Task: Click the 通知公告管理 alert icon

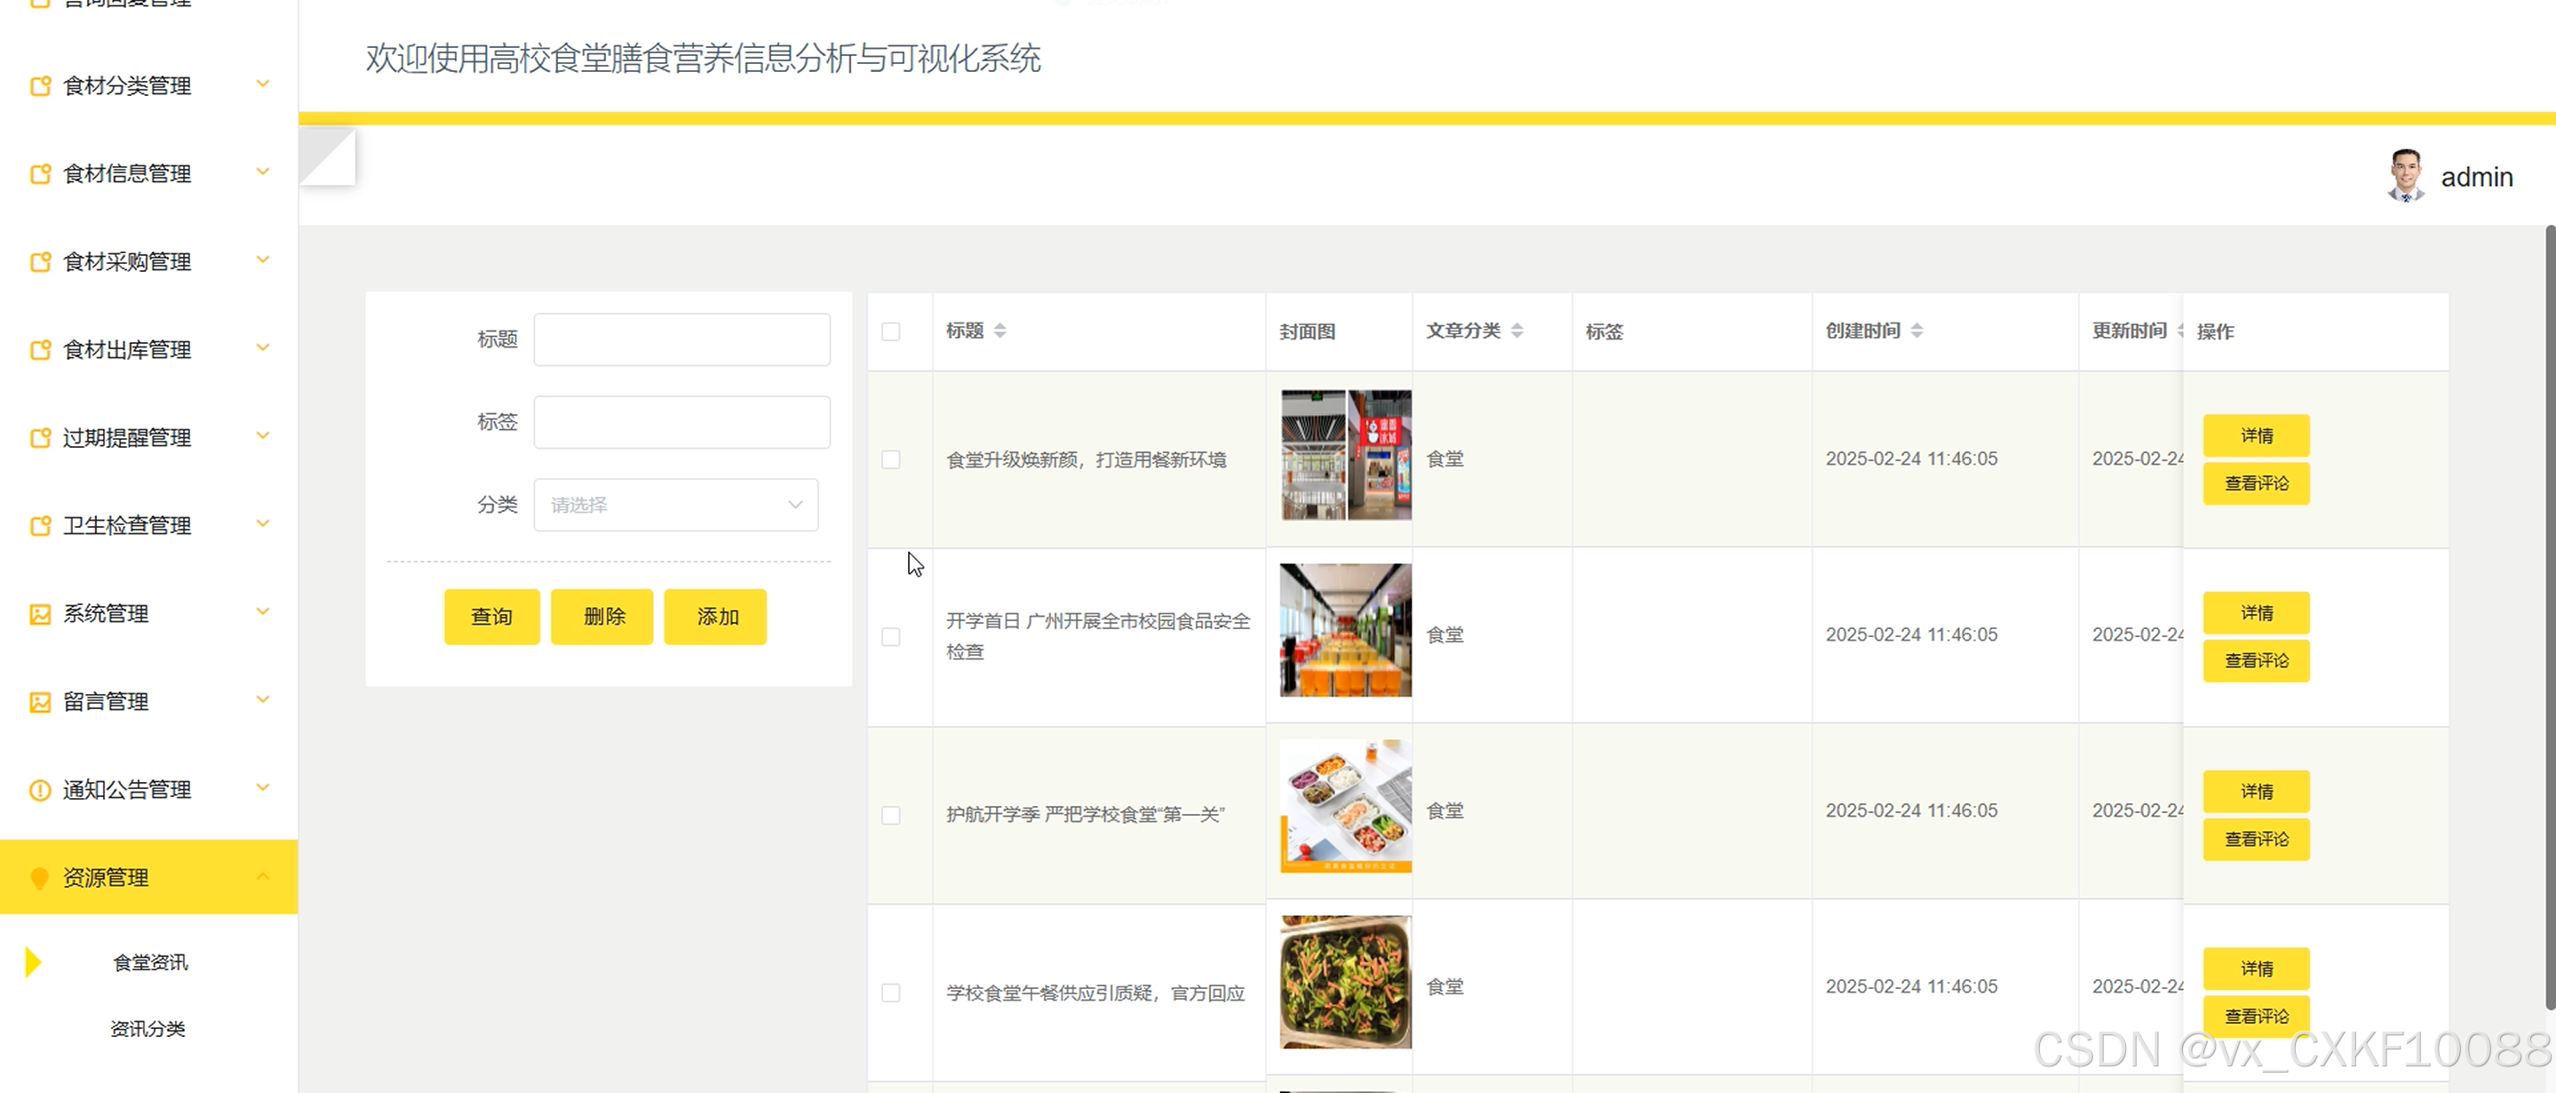Action: click(x=40, y=790)
